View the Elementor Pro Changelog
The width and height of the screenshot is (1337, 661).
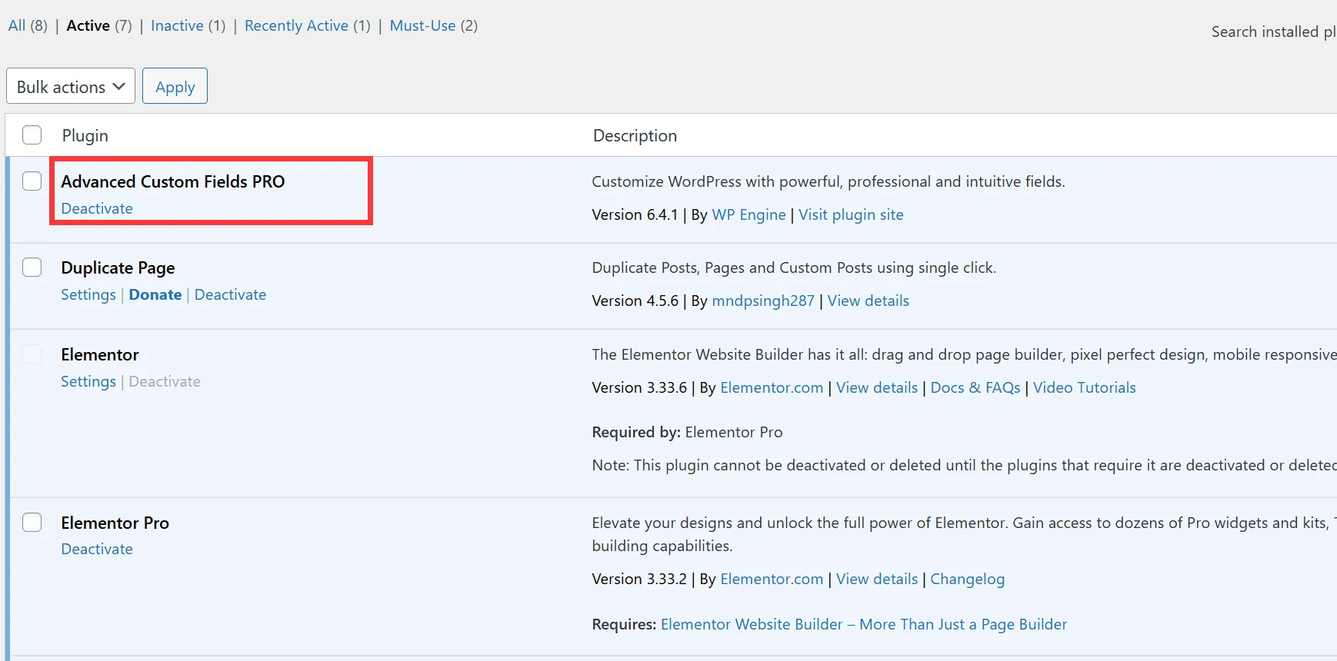967,579
